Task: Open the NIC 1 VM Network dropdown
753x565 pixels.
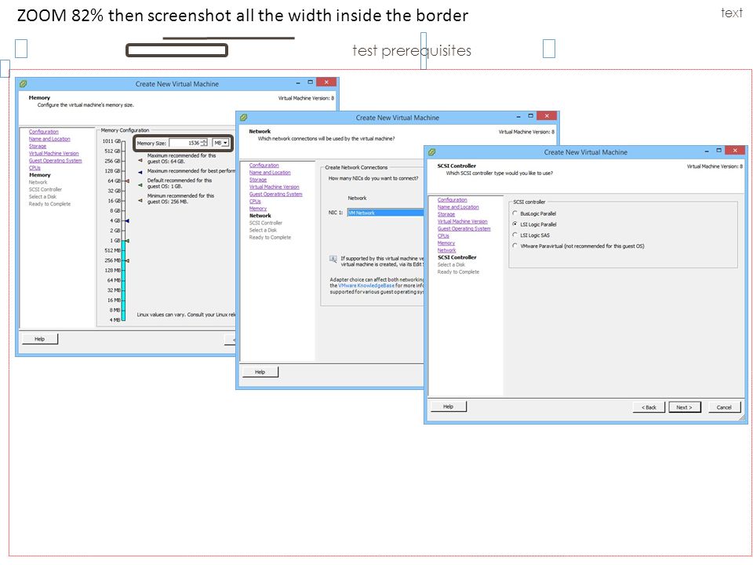Action: point(385,213)
